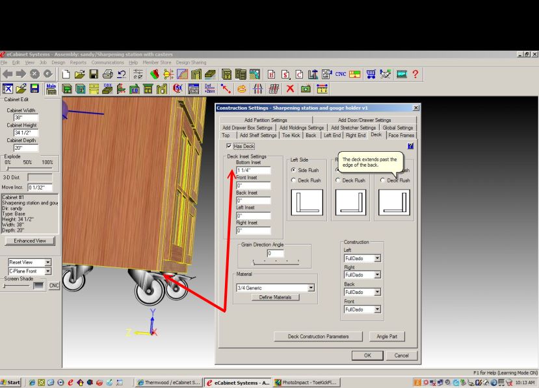Click OK in Construction Settings
539x388 pixels.
pos(367,356)
